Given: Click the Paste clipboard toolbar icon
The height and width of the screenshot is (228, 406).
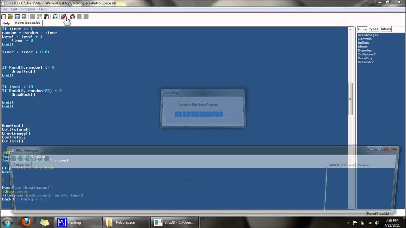Looking at the screenshot, I should coord(46,16).
